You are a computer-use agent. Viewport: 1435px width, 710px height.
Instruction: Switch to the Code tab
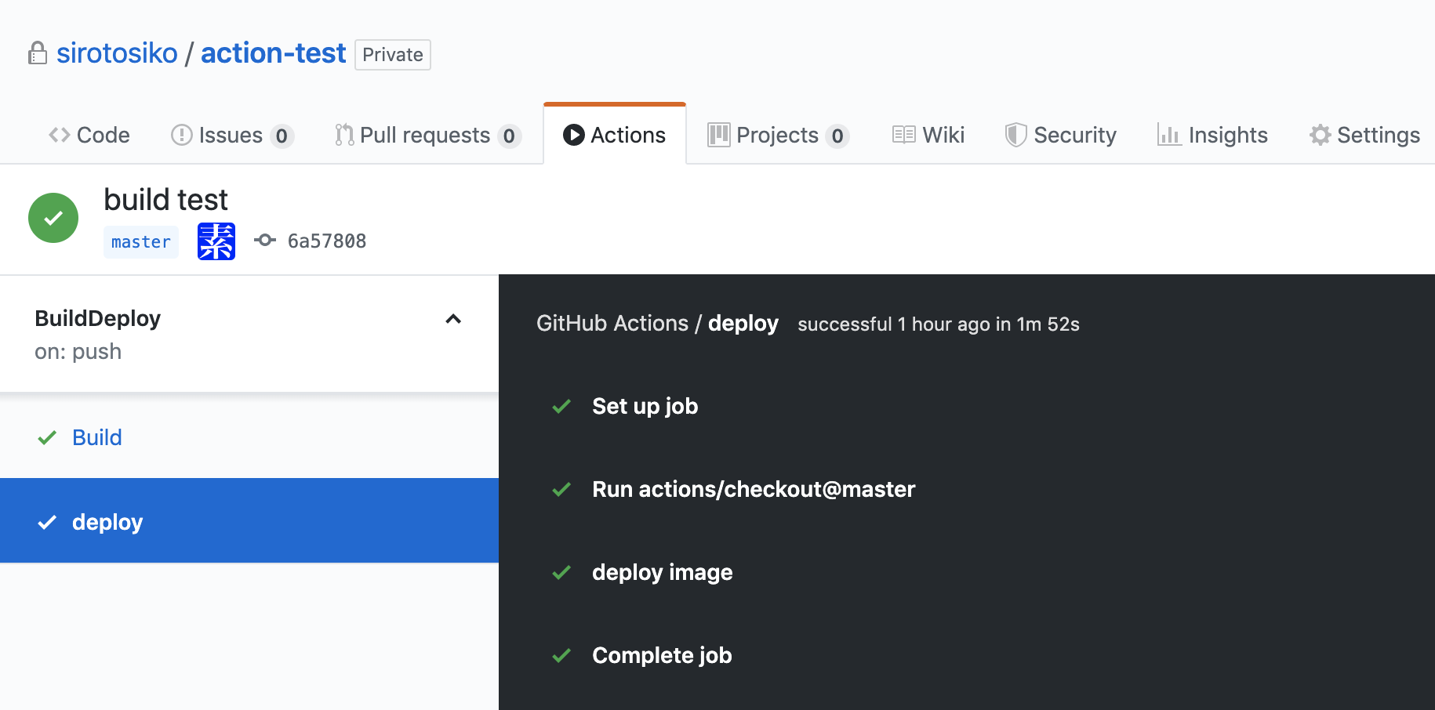coord(89,135)
